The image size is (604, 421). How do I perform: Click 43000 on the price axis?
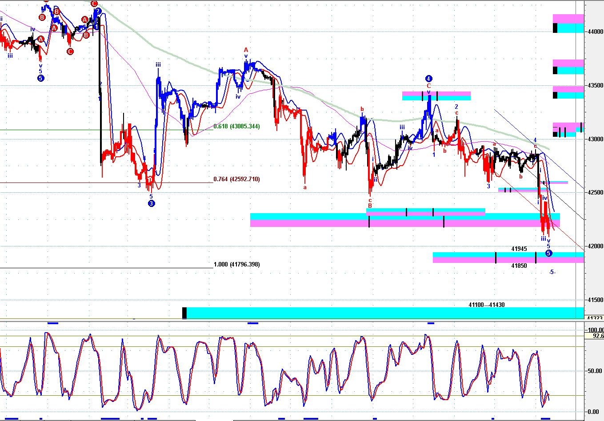click(596, 139)
